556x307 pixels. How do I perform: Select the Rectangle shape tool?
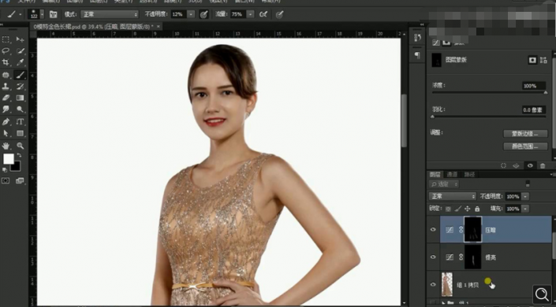pyautogui.click(x=21, y=134)
